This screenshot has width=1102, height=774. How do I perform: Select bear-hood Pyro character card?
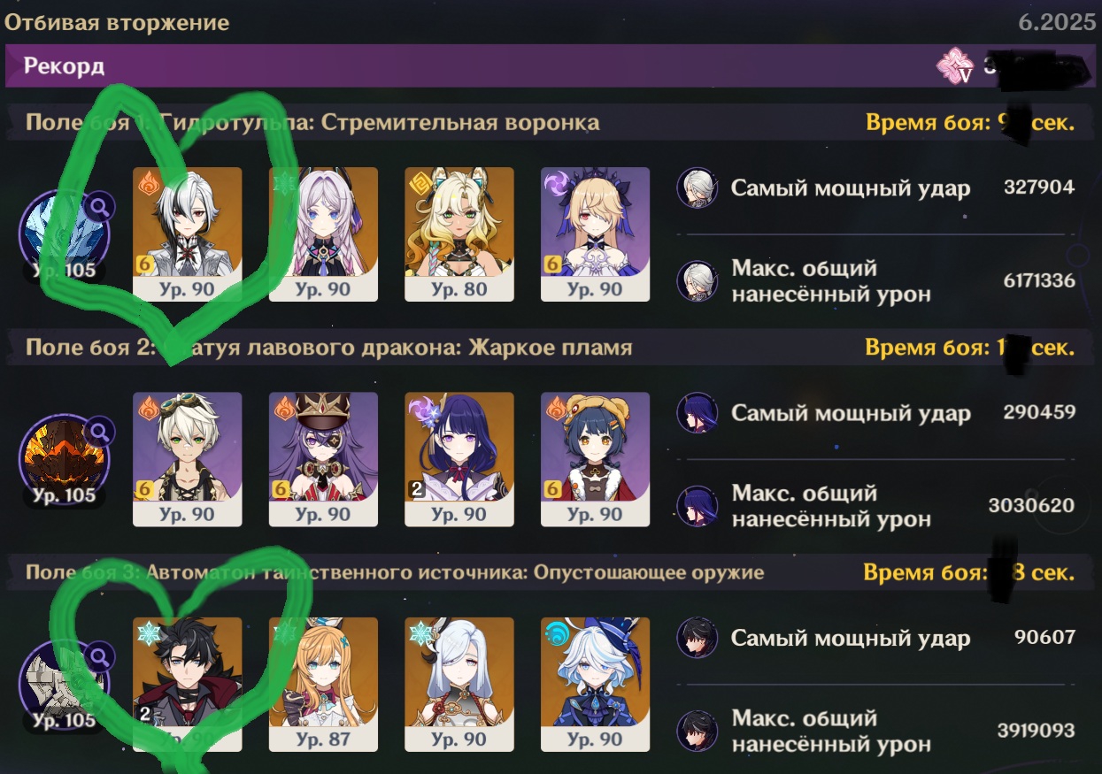pyautogui.click(x=596, y=460)
